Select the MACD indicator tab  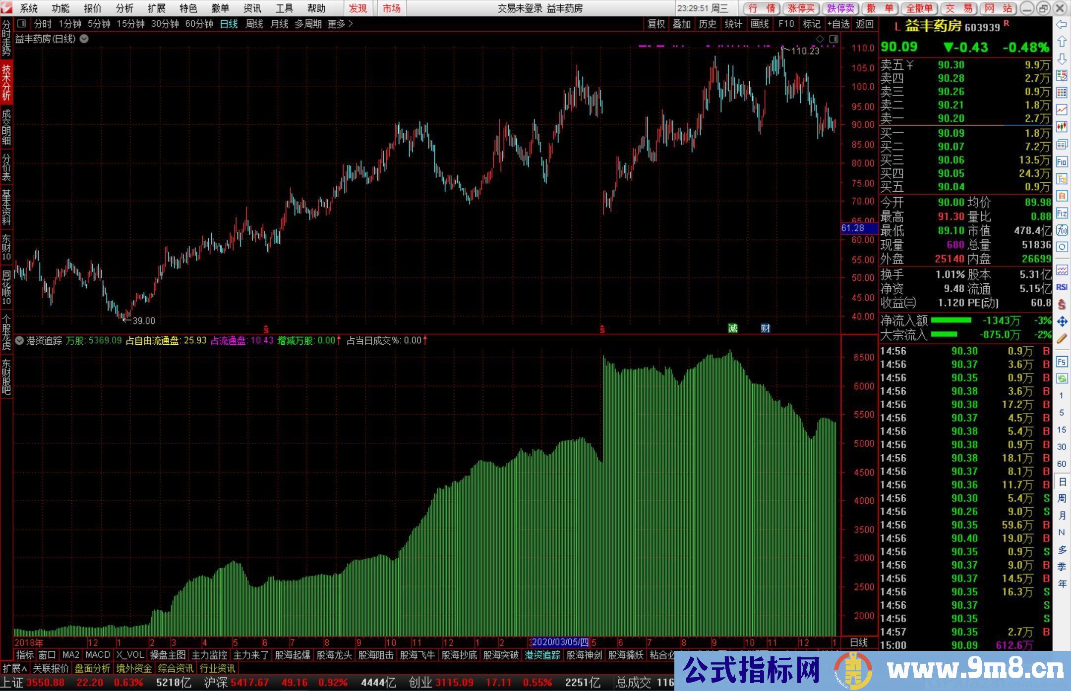98,655
